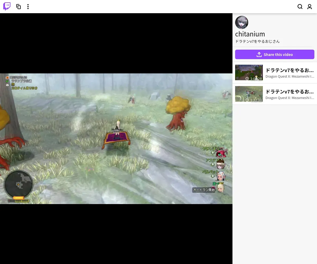317x264 pixels.
Task: Open the video thumbnail lasting 1:32:10
Action: click(x=249, y=94)
